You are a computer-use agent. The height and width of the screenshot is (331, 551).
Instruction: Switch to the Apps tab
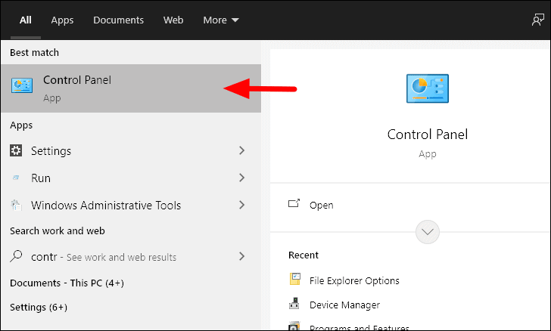tap(62, 20)
